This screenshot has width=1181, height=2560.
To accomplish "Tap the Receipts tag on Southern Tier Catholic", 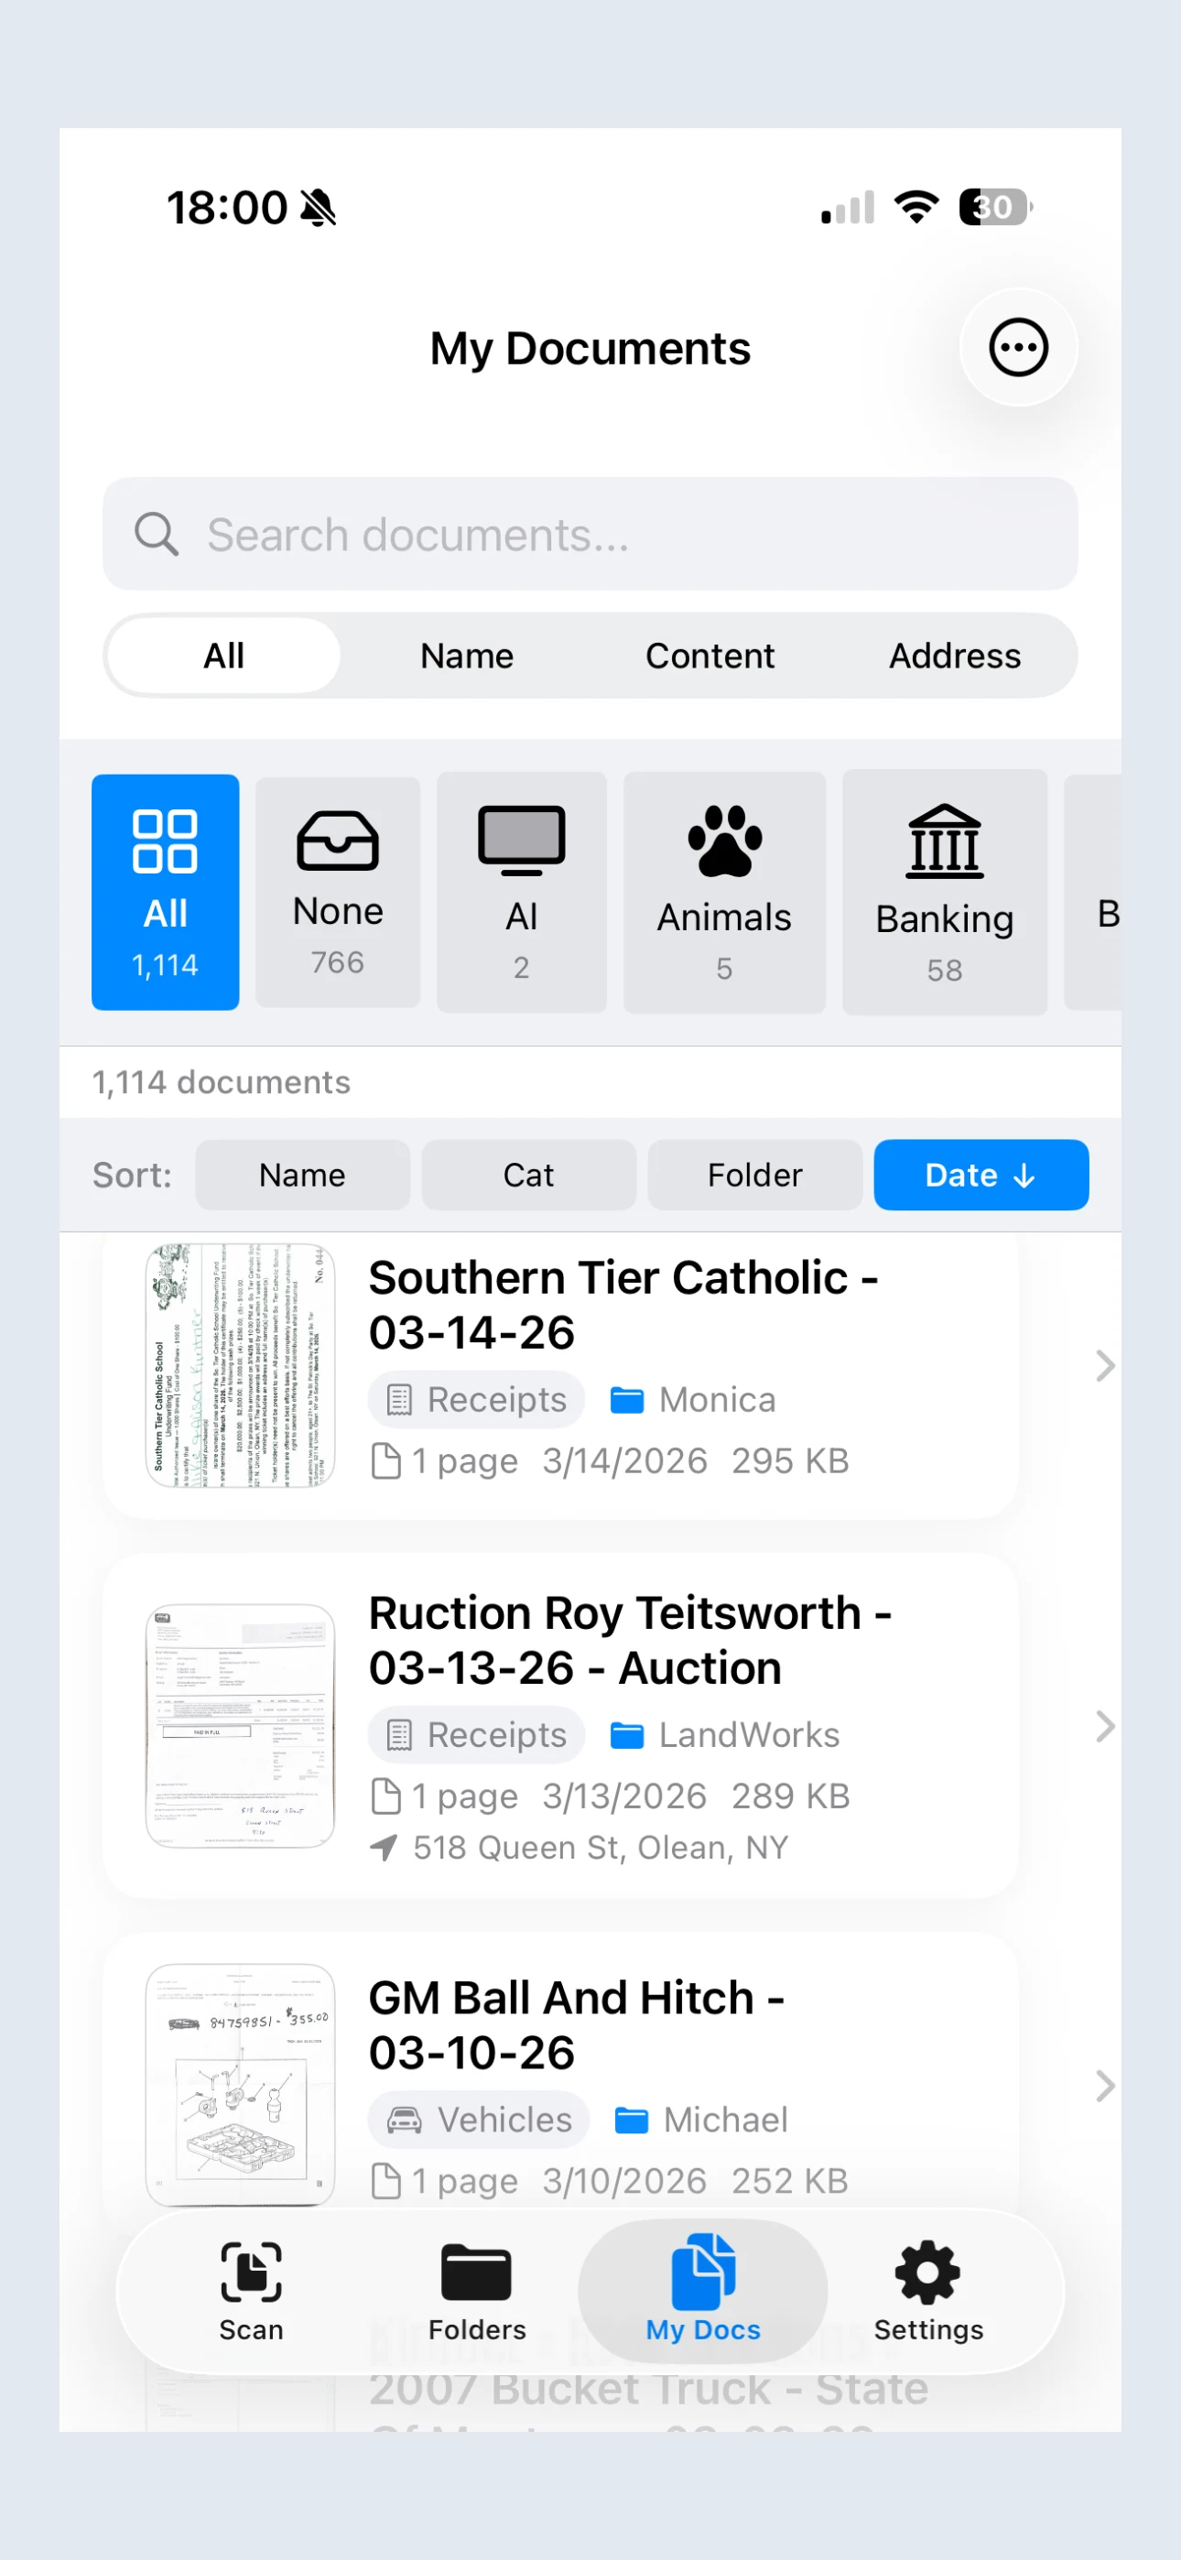I will coord(476,1400).
